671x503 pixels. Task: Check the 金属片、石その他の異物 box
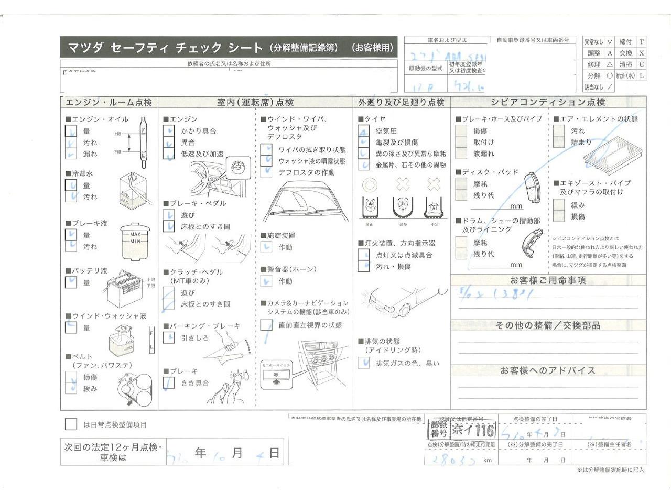point(363,165)
